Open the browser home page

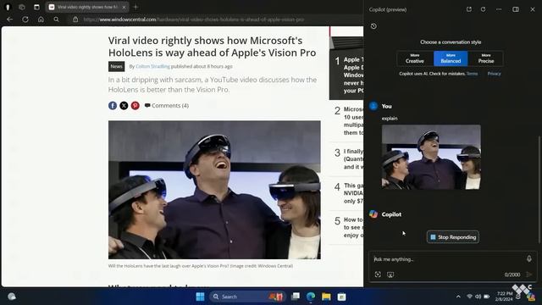tap(41, 19)
